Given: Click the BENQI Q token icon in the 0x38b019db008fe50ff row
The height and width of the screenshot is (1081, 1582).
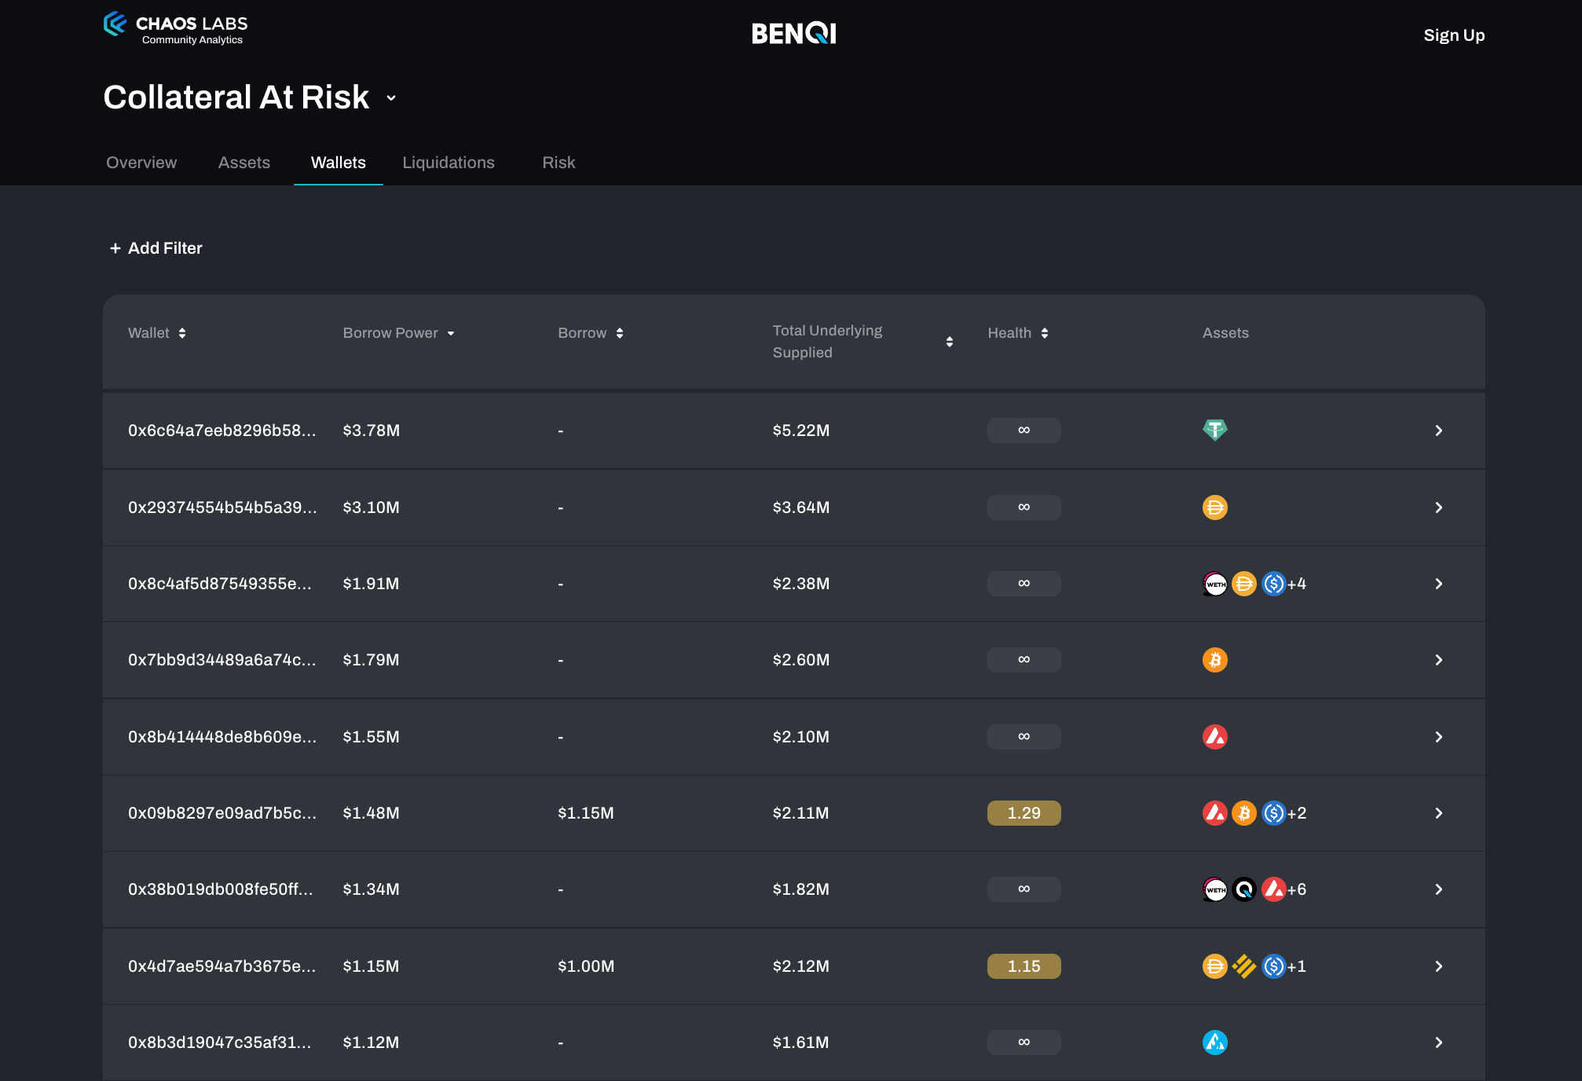Looking at the screenshot, I should click(1244, 889).
